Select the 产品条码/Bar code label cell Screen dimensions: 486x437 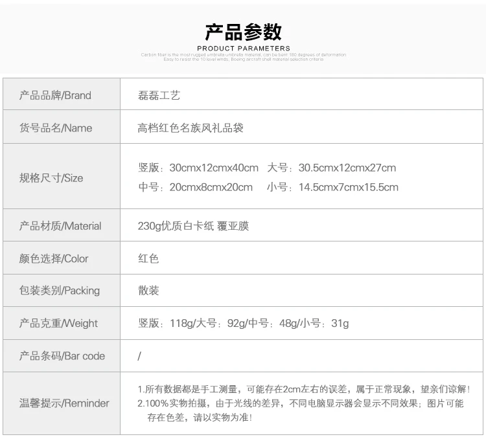(62, 355)
